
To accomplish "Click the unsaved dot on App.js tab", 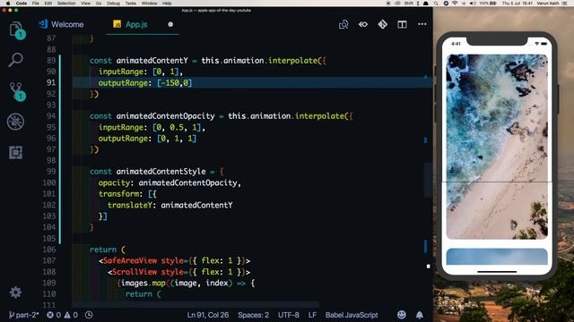I will click(x=170, y=24).
